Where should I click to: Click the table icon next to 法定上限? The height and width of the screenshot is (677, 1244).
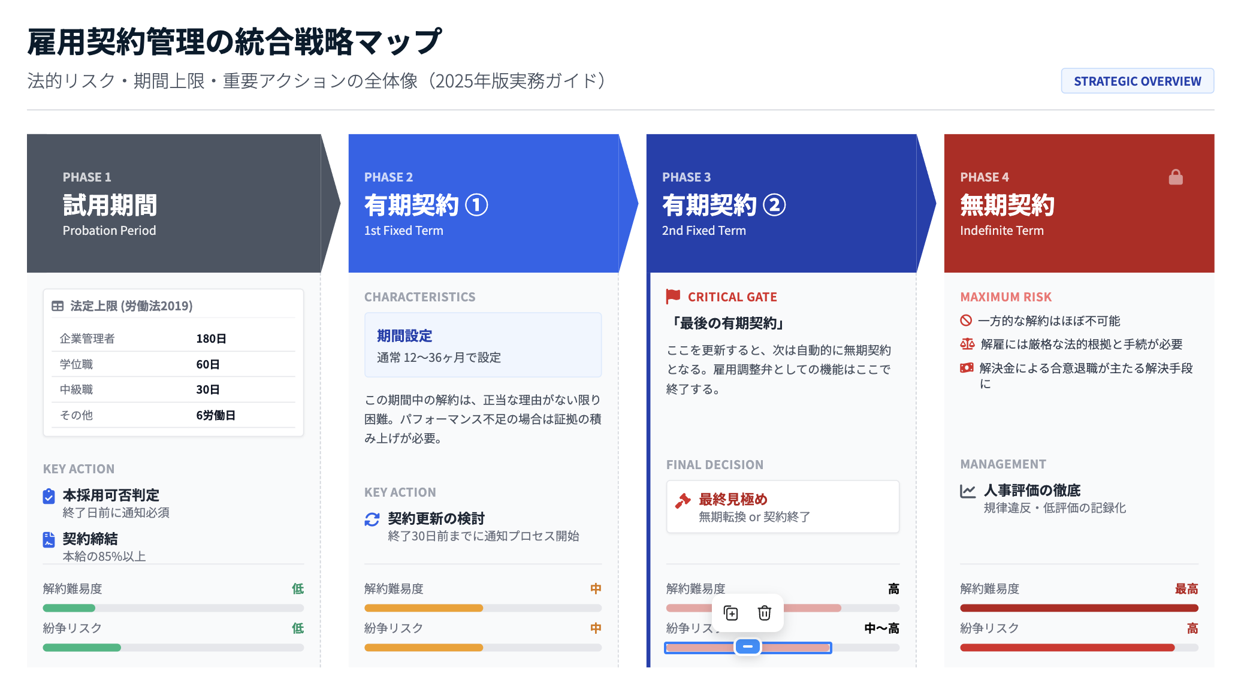58,306
